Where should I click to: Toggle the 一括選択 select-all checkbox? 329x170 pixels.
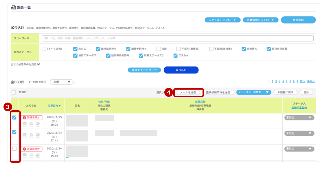(x=14, y=92)
